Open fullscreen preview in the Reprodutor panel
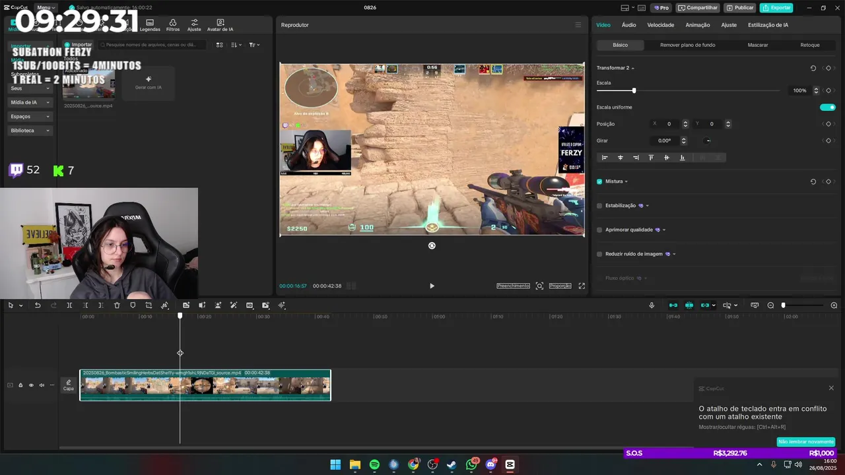 [582, 286]
